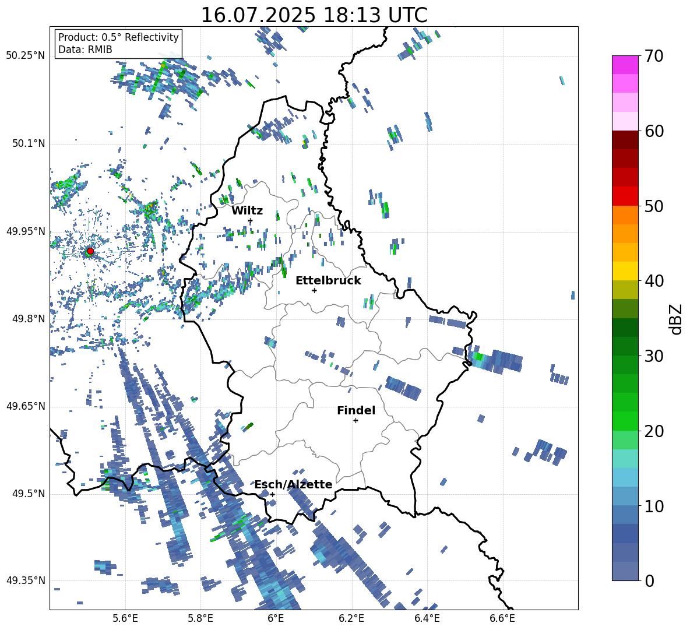Click the 60 value on colorbar
The image size is (690, 630).
tap(654, 131)
